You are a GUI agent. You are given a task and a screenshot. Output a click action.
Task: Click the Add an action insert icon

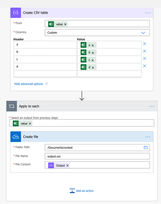(72, 191)
